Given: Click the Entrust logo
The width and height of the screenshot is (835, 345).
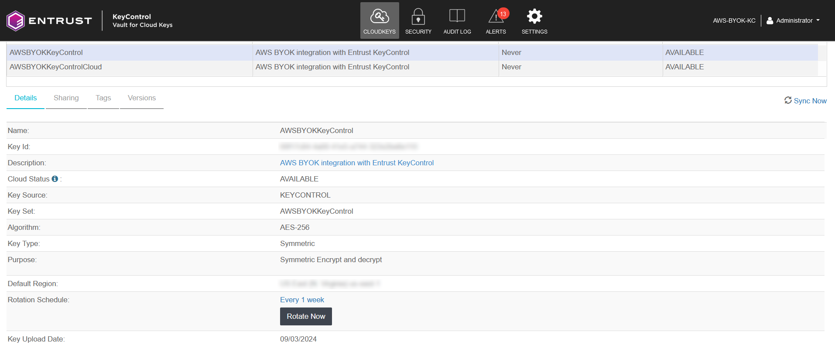Looking at the screenshot, I should [x=49, y=20].
